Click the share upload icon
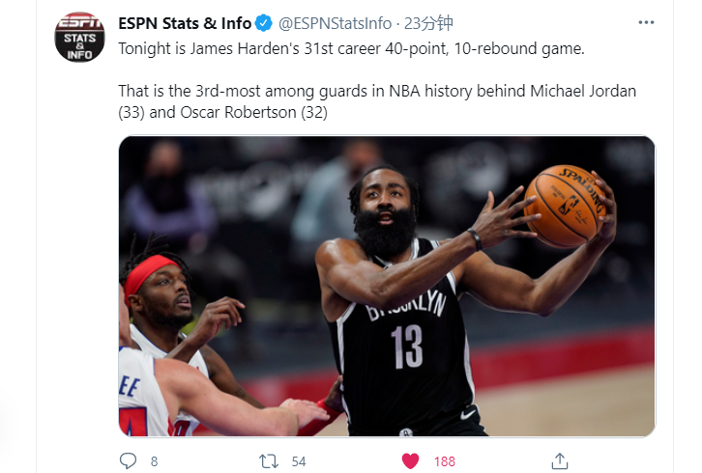 point(560,460)
